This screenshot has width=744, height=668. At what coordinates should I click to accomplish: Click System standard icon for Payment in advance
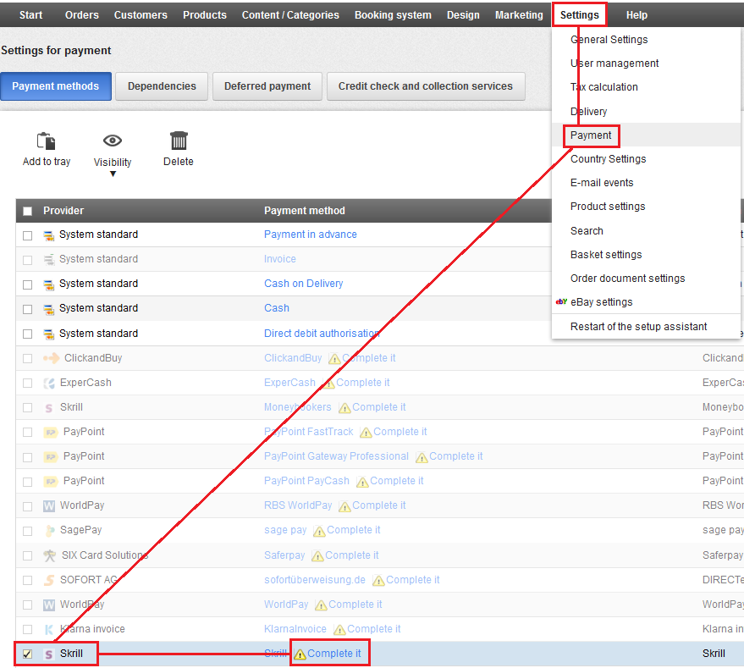[x=49, y=235]
